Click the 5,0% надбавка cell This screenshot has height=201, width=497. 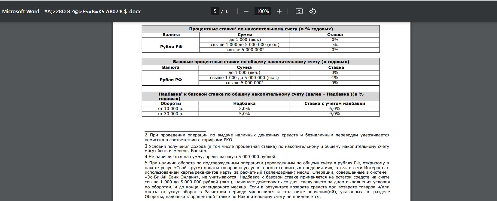point(244,114)
